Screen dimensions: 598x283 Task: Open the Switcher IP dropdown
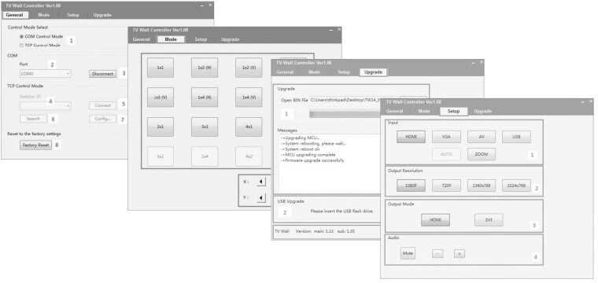45,105
